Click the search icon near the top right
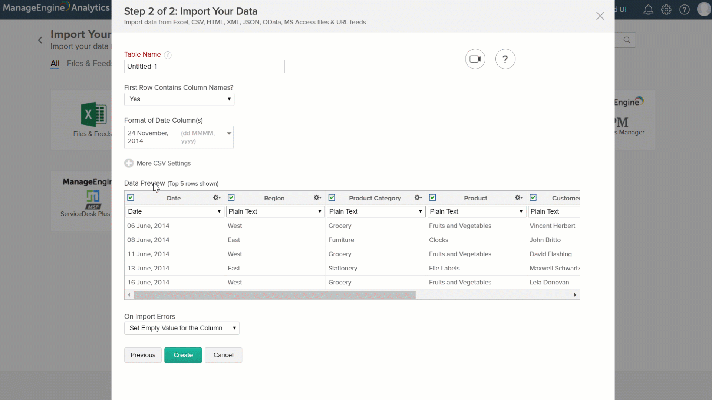This screenshot has width=712, height=400. tap(627, 40)
